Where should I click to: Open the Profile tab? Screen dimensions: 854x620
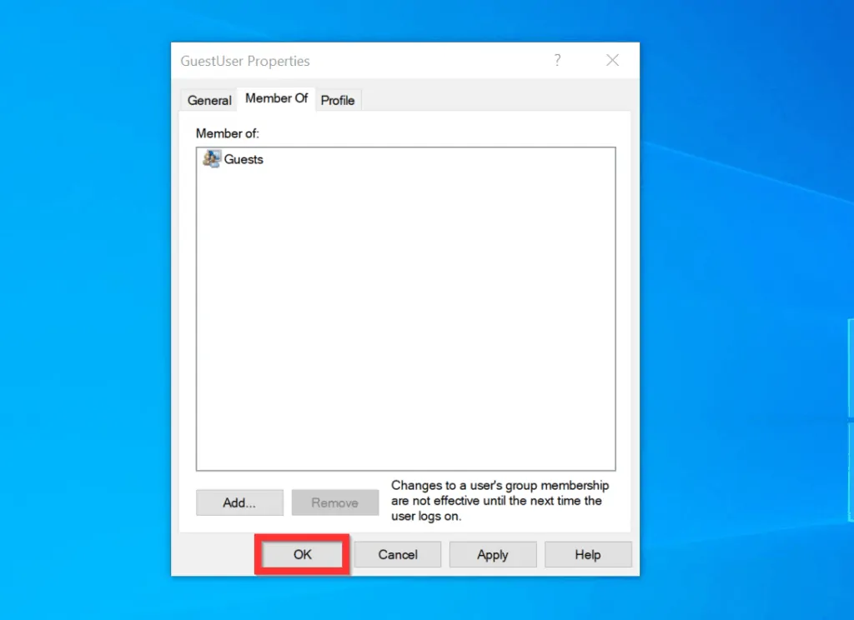[338, 100]
